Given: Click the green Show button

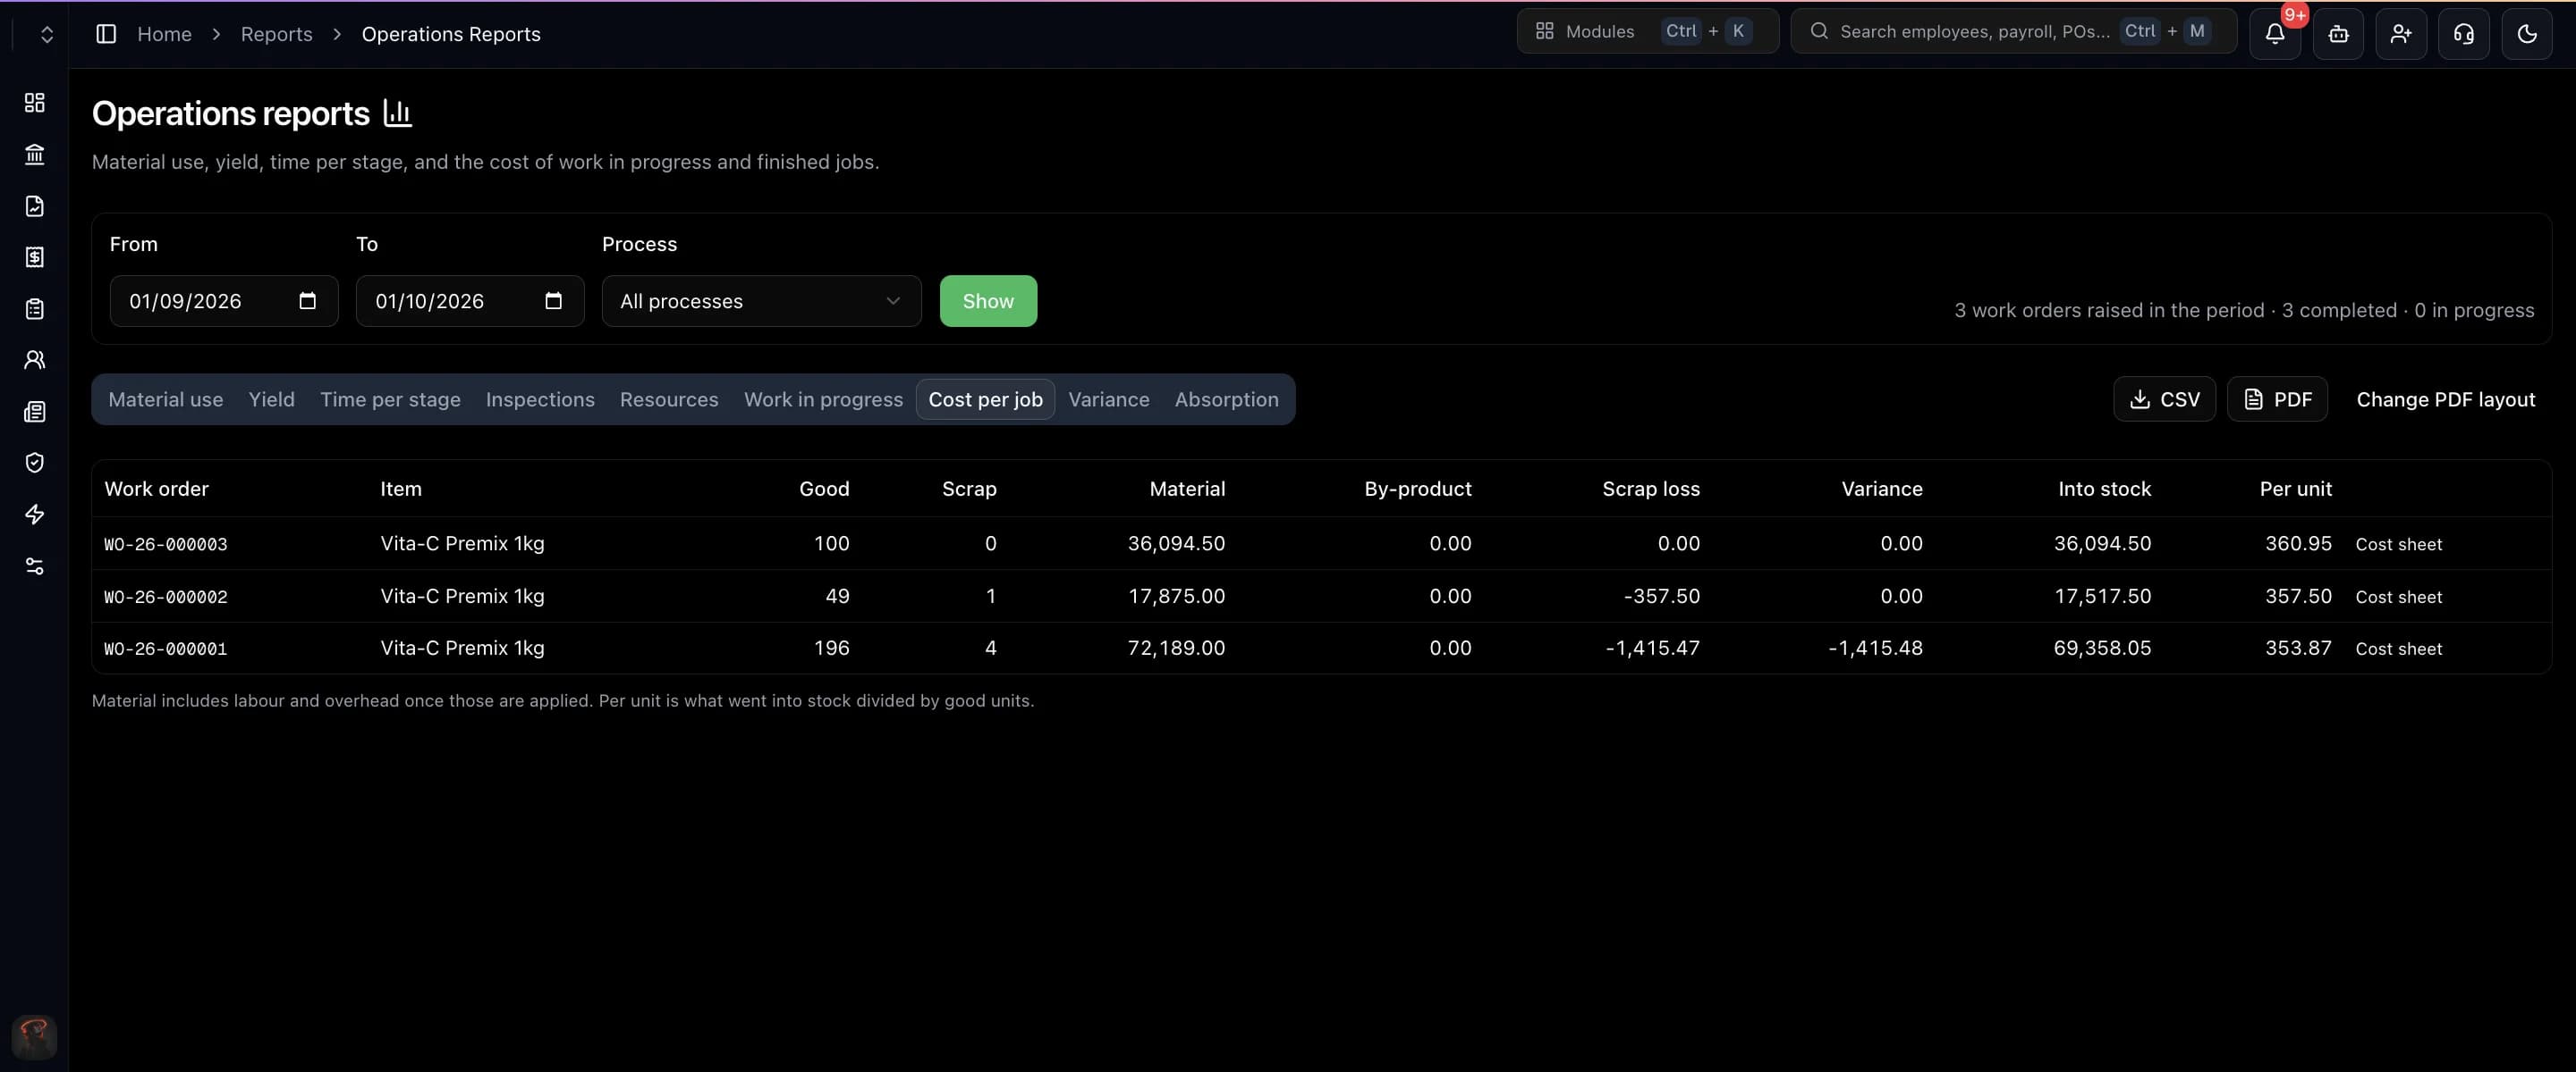Looking at the screenshot, I should (988, 301).
